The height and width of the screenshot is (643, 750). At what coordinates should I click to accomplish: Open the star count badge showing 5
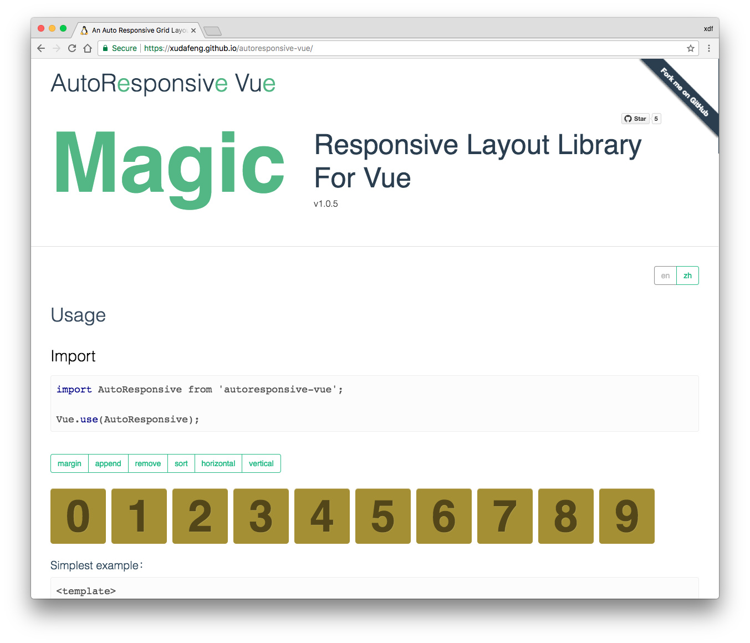(x=656, y=119)
